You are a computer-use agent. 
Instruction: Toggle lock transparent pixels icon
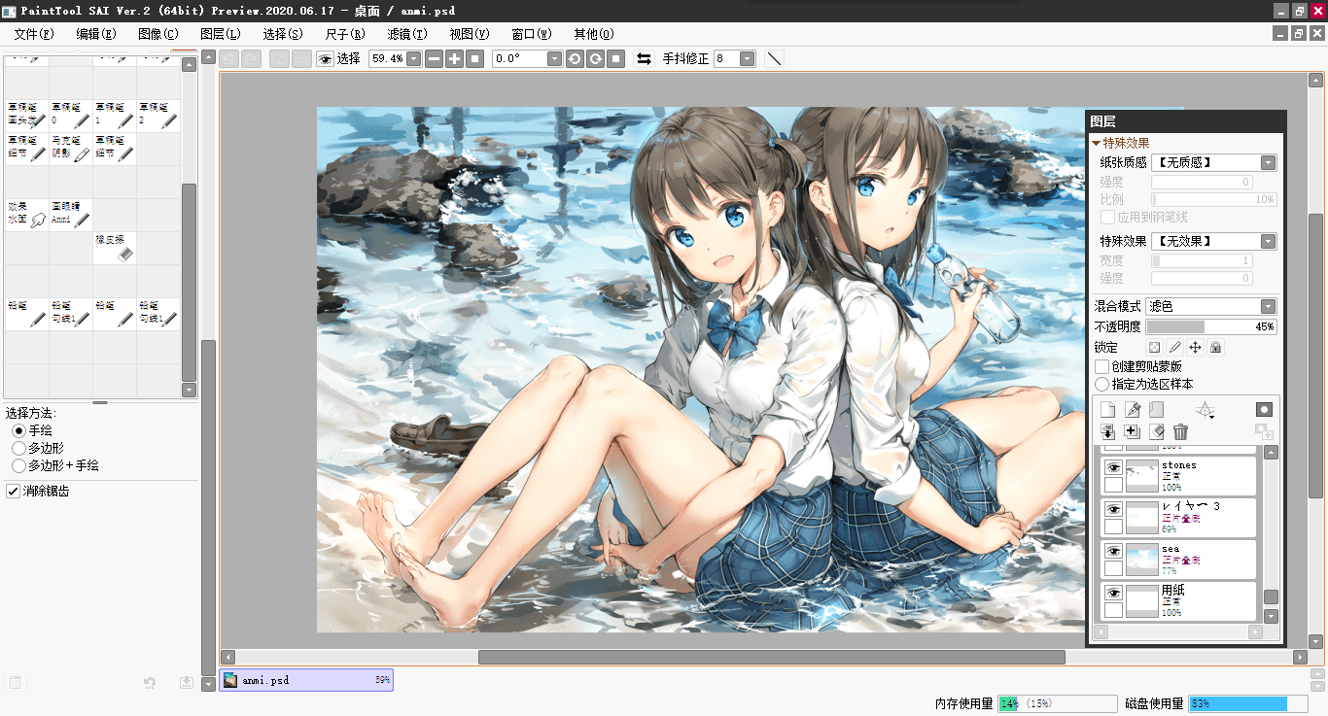[1154, 347]
